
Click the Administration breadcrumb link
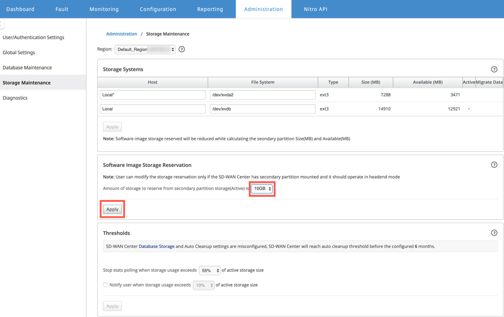coord(121,34)
